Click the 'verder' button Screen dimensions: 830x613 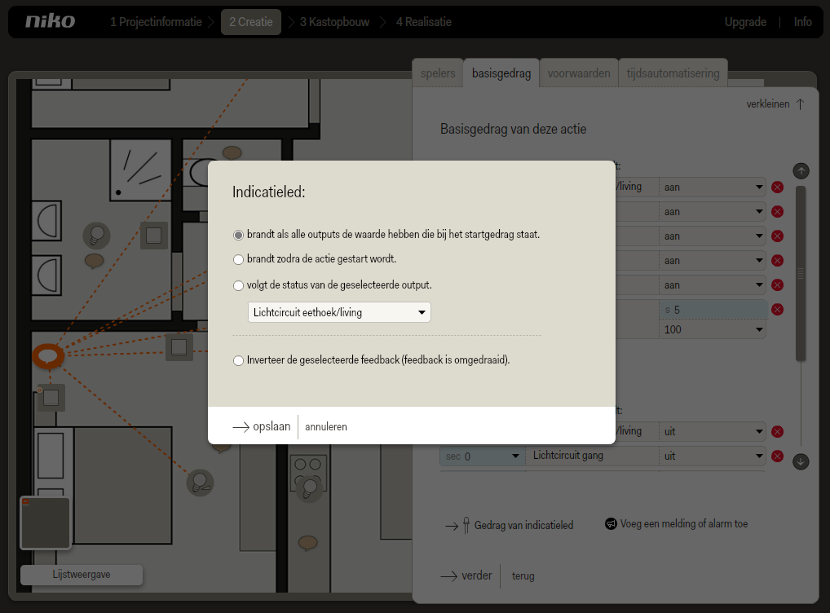pos(466,576)
